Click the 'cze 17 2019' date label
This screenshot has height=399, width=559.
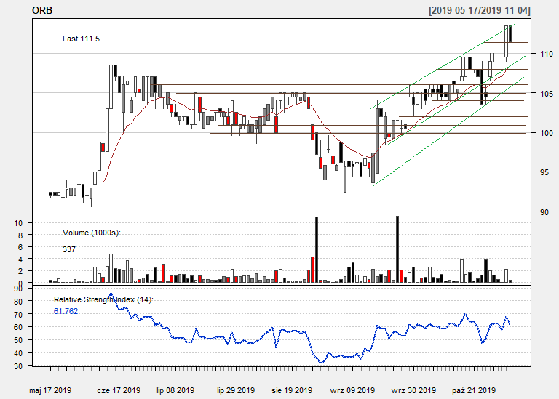(119, 390)
